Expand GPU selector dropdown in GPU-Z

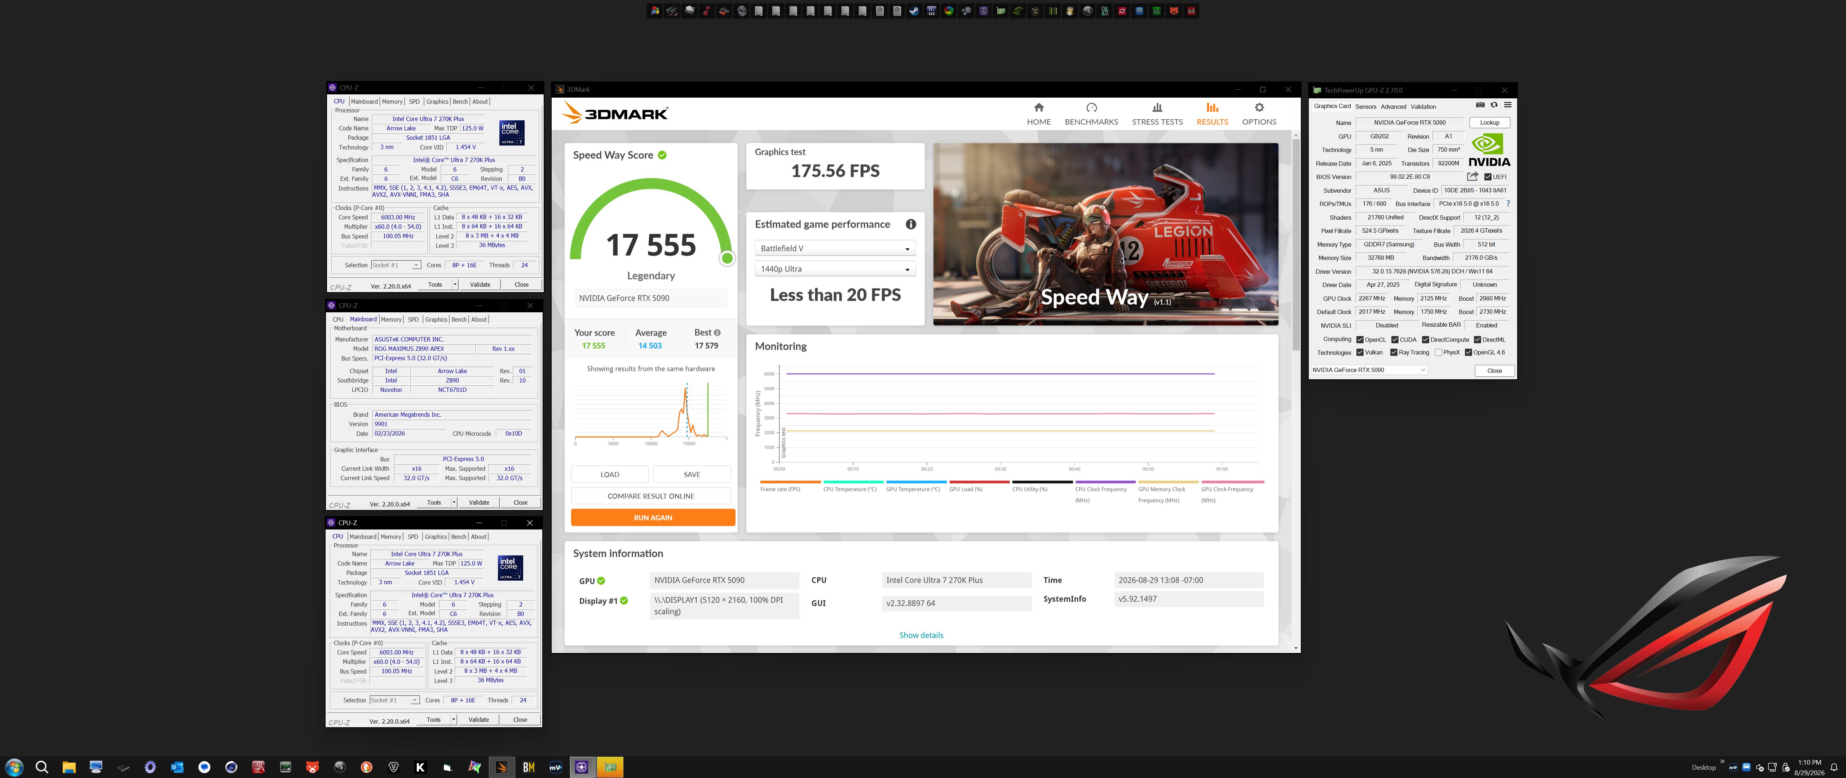(x=1369, y=370)
